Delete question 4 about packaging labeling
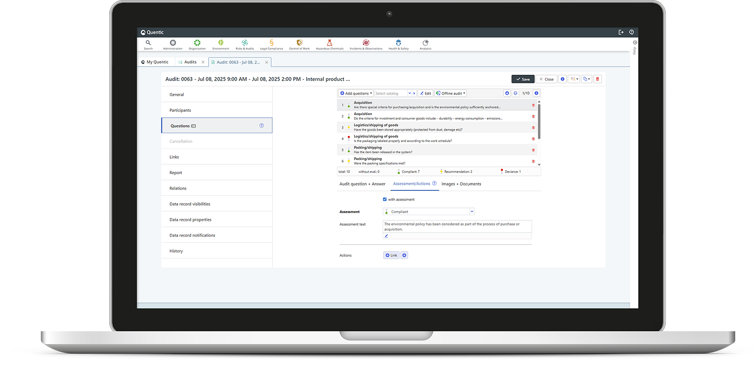The height and width of the screenshot is (369, 755). [533, 138]
